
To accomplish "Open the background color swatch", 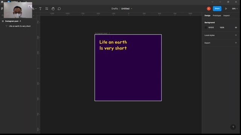I will coord(206,27).
